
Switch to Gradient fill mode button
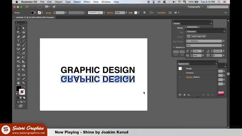pyautogui.click(x=21, y=98)
